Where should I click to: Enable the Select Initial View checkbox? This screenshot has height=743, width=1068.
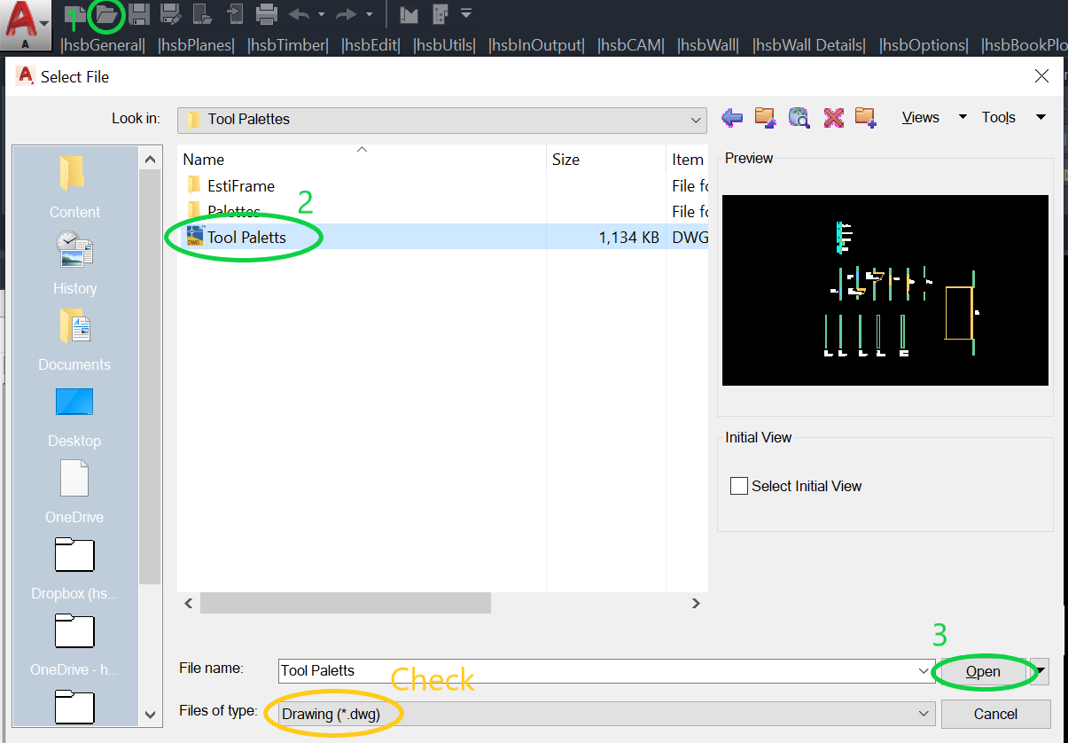(x=739, y=486)
